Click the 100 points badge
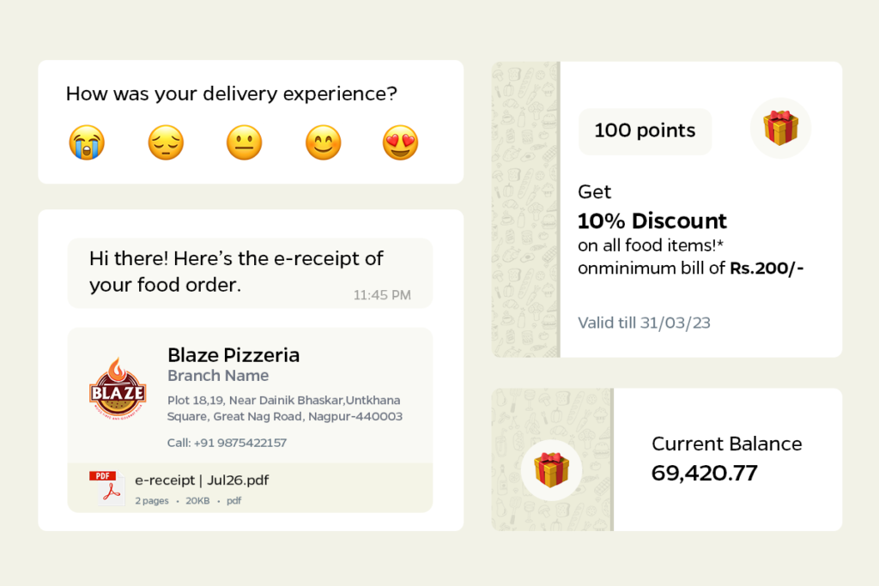 pos(645,131)
